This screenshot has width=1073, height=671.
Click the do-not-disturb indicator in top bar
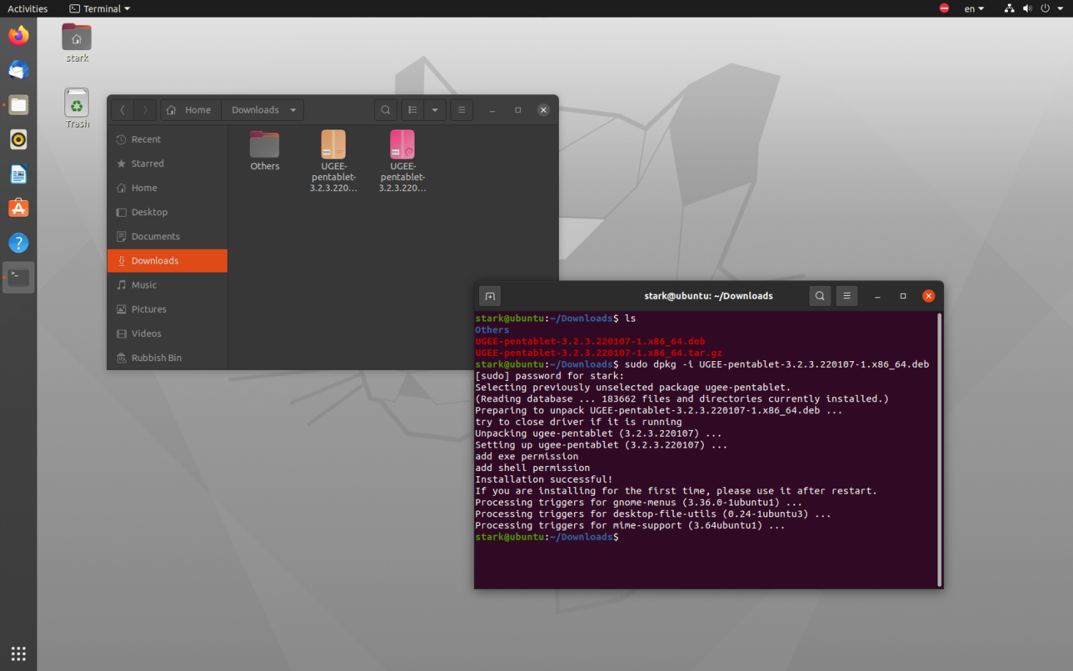point(944,8)
